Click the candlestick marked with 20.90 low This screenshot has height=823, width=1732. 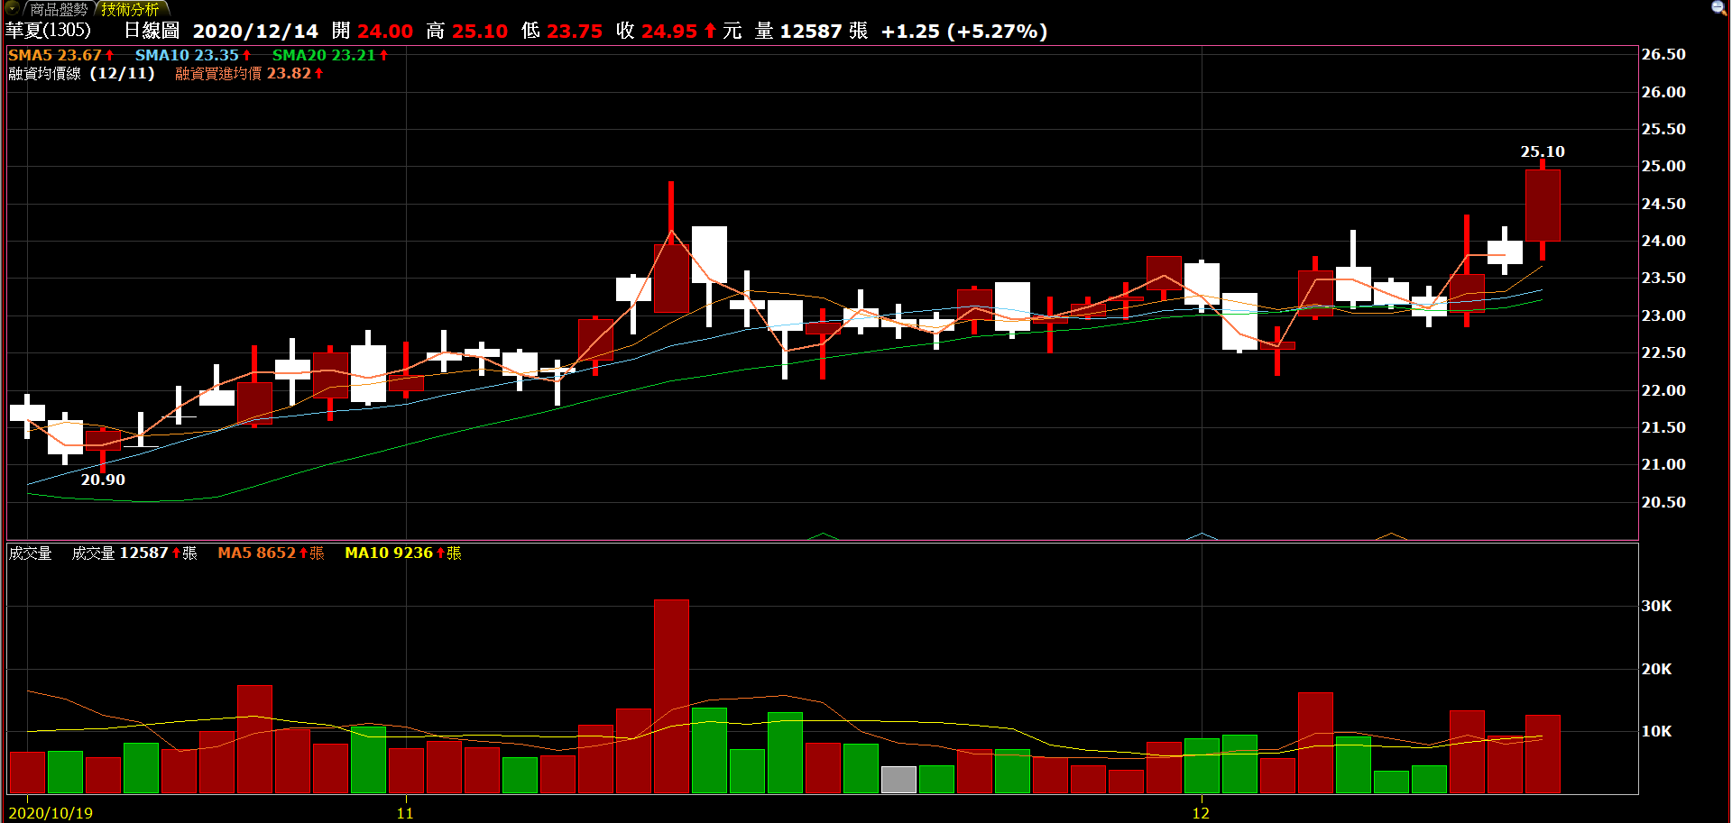103,441
